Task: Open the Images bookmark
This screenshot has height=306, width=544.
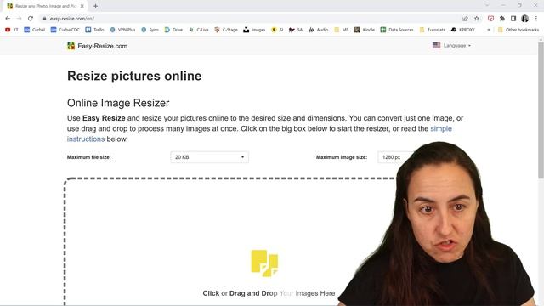Action: [x=254, y=30]
